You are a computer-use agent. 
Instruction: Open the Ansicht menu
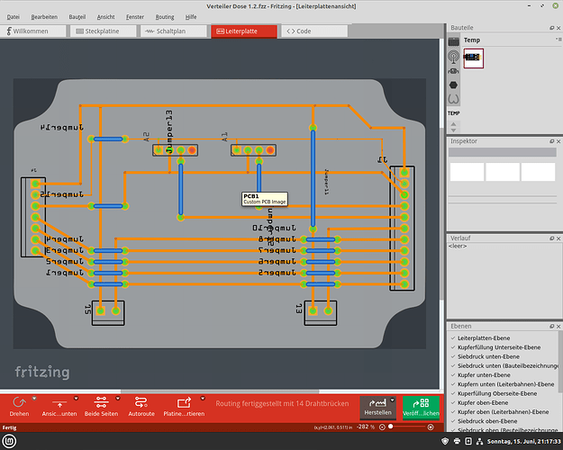(x=105, y=17)
